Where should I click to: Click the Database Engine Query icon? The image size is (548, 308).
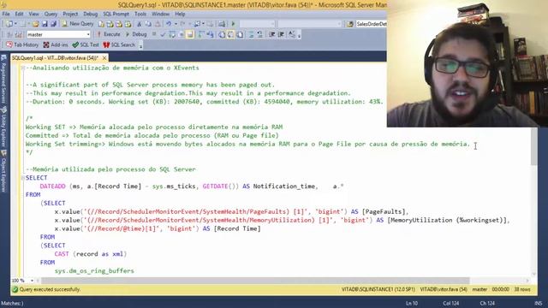[101, 24]
